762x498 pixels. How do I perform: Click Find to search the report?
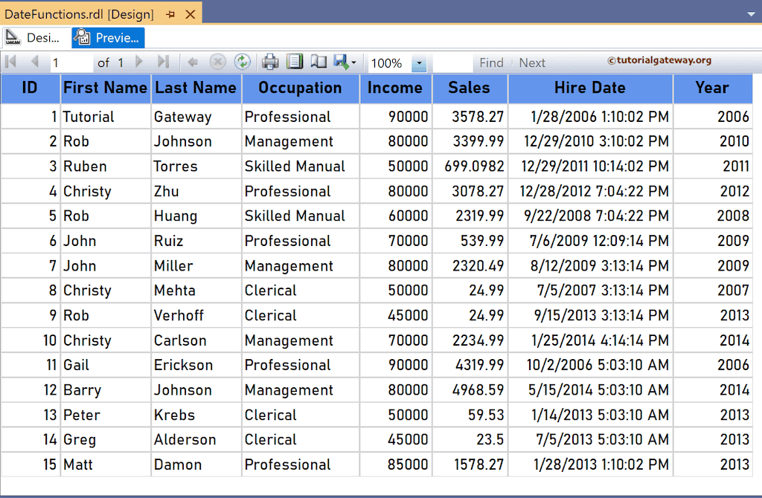(x=492, y=62)
